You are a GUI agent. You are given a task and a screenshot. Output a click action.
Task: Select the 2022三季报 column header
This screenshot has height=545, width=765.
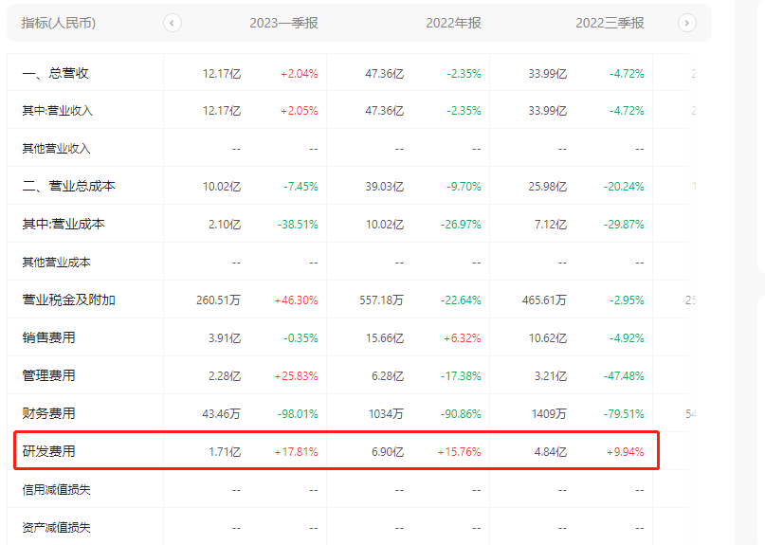point(610,23)
